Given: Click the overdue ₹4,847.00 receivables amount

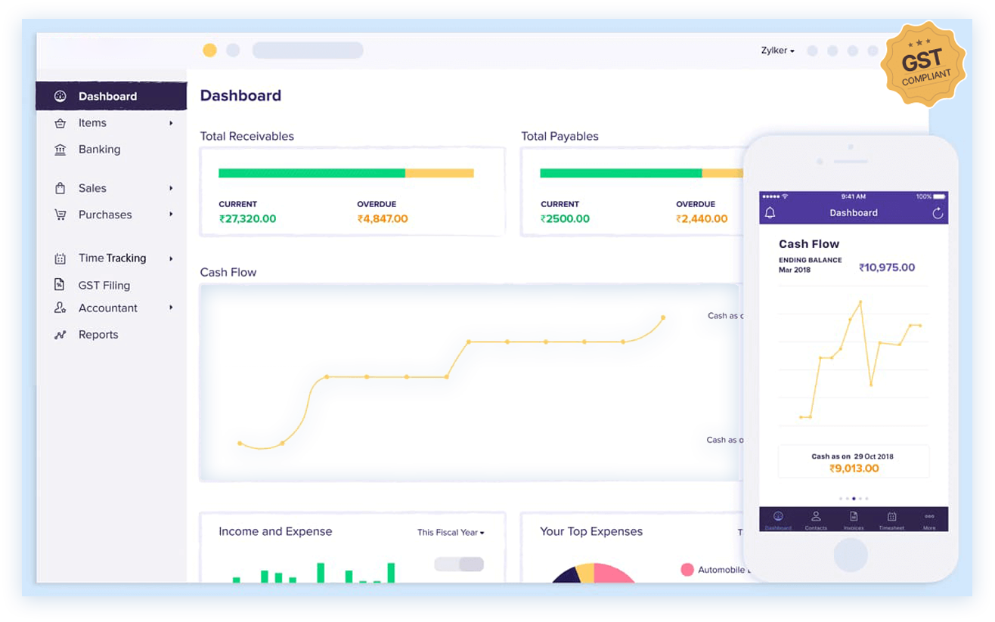Looking at the screenshot, I should coord(382,219).
